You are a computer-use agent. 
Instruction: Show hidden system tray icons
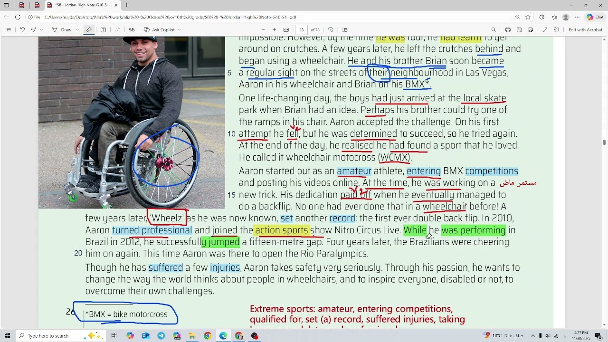click(x=532, y=336)
